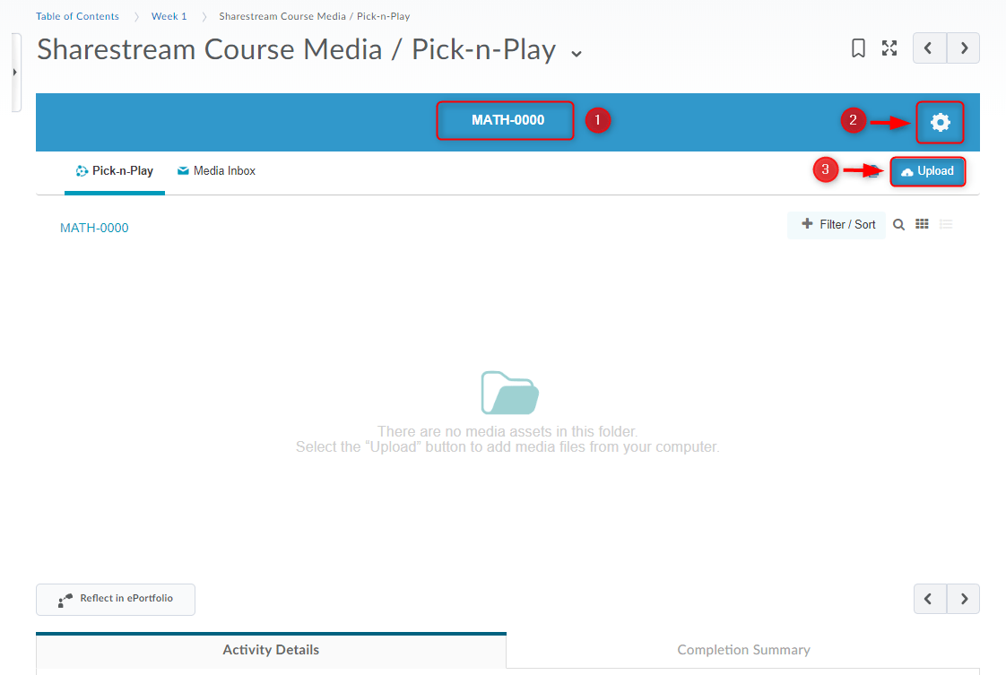The image size is (1006, 675).
Task: Expand the collapsed left side panel
Action: pos(15,72)
